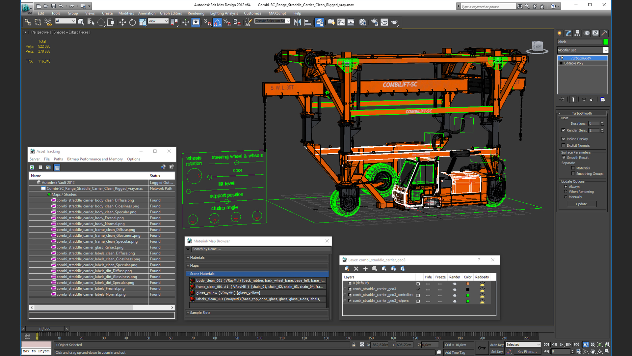Expand the Sample Slots group

point(257,312)
